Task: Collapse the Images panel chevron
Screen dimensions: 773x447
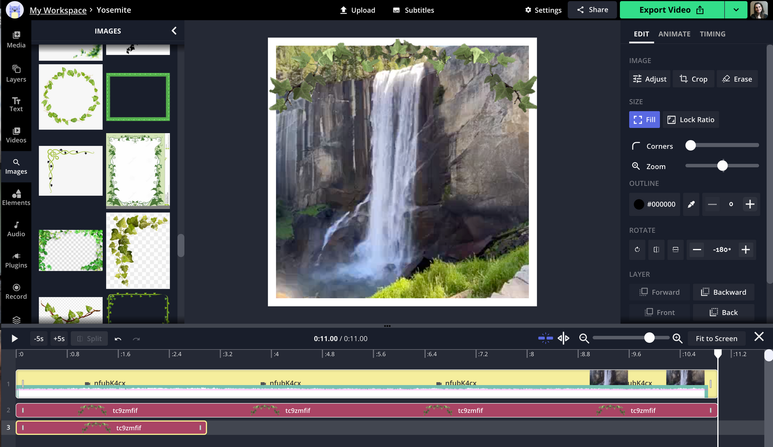Action: (174, 31)
